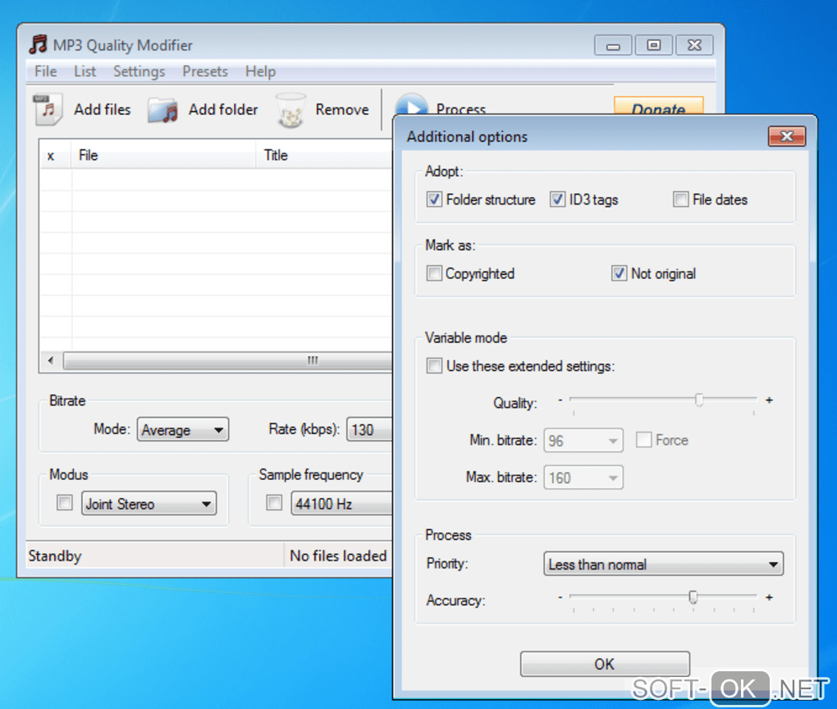Enable Use these extended settings checkbox
837x709 pixels.
pos(434,366)
